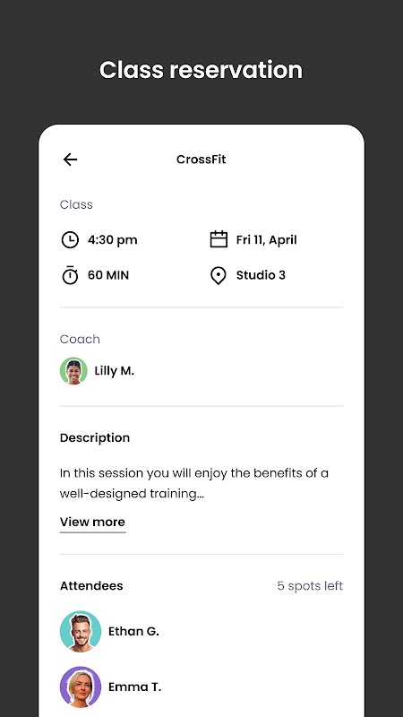
Task: Click the calendar icon next to Fri 11, April
Action: 219,239
